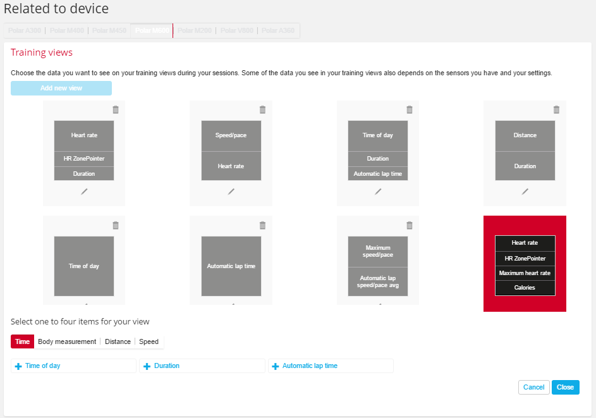Edit the Distance/Duration view
Viewport: 596px width, 418px height.
[x=525, y=191]
